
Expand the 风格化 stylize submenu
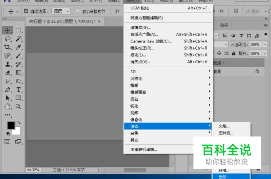pos(168,78)
